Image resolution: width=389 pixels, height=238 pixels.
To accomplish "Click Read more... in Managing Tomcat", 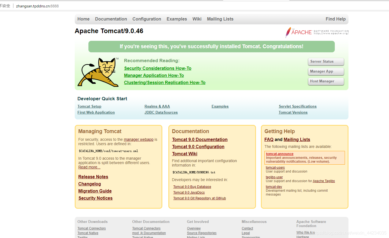I will (x=89, y=167).
